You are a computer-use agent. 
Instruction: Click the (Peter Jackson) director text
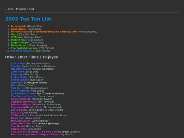(x=71, y=132)
